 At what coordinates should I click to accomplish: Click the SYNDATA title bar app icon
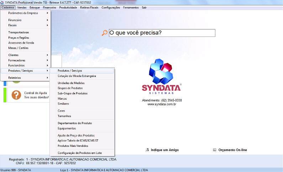[x=2, y=2]
